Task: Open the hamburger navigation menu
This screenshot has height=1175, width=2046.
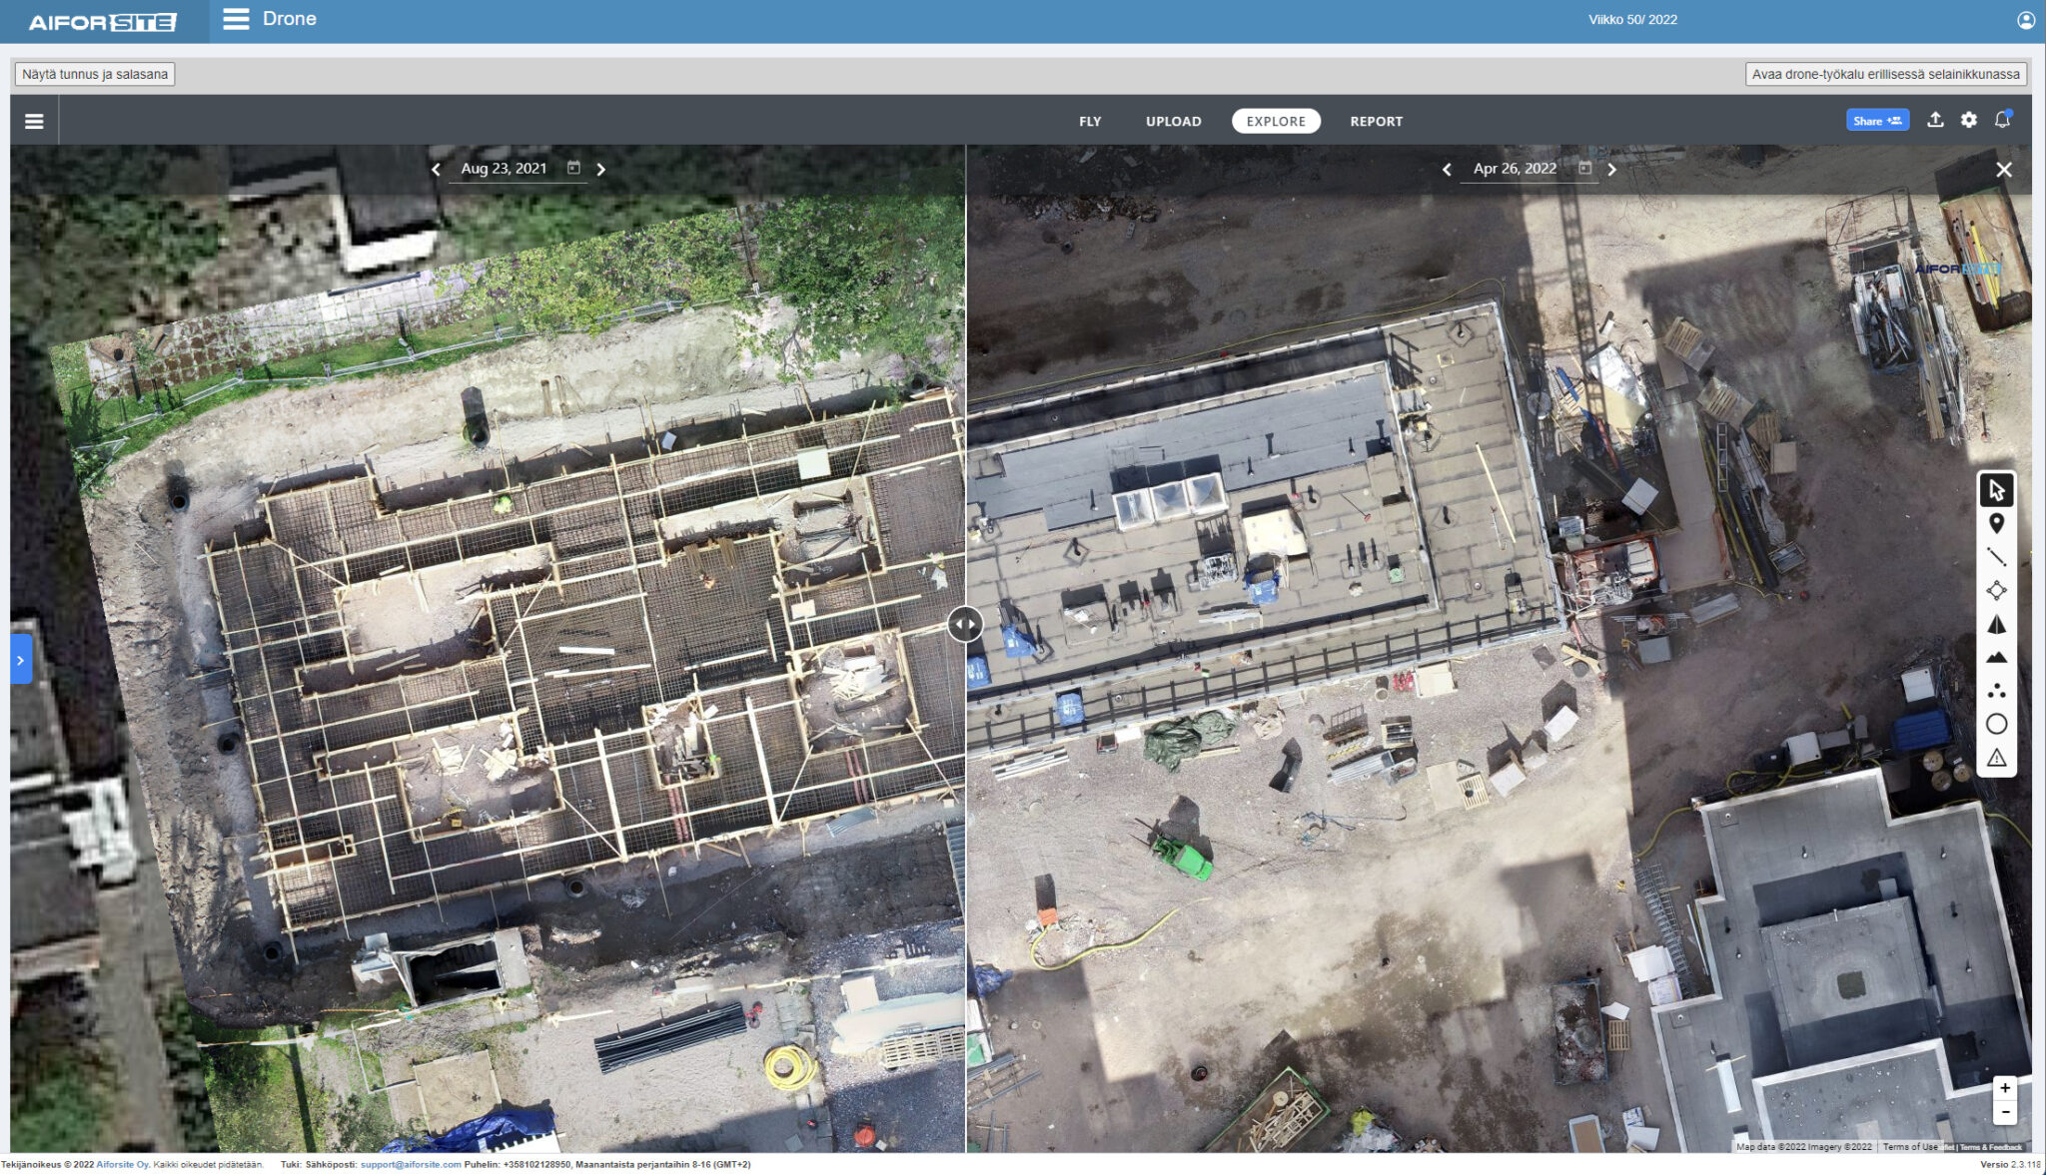Action: [x=35, y=120]
